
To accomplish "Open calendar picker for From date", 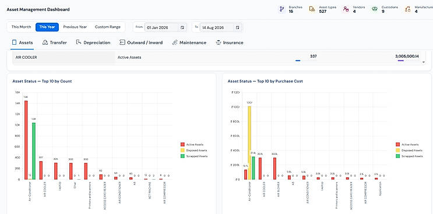I will 182,27.
